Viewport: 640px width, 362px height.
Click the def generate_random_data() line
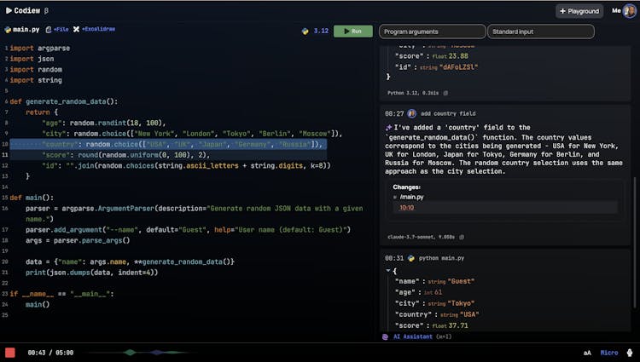point(64,102)
